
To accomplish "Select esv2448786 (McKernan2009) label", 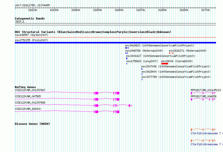I will 144,51.
